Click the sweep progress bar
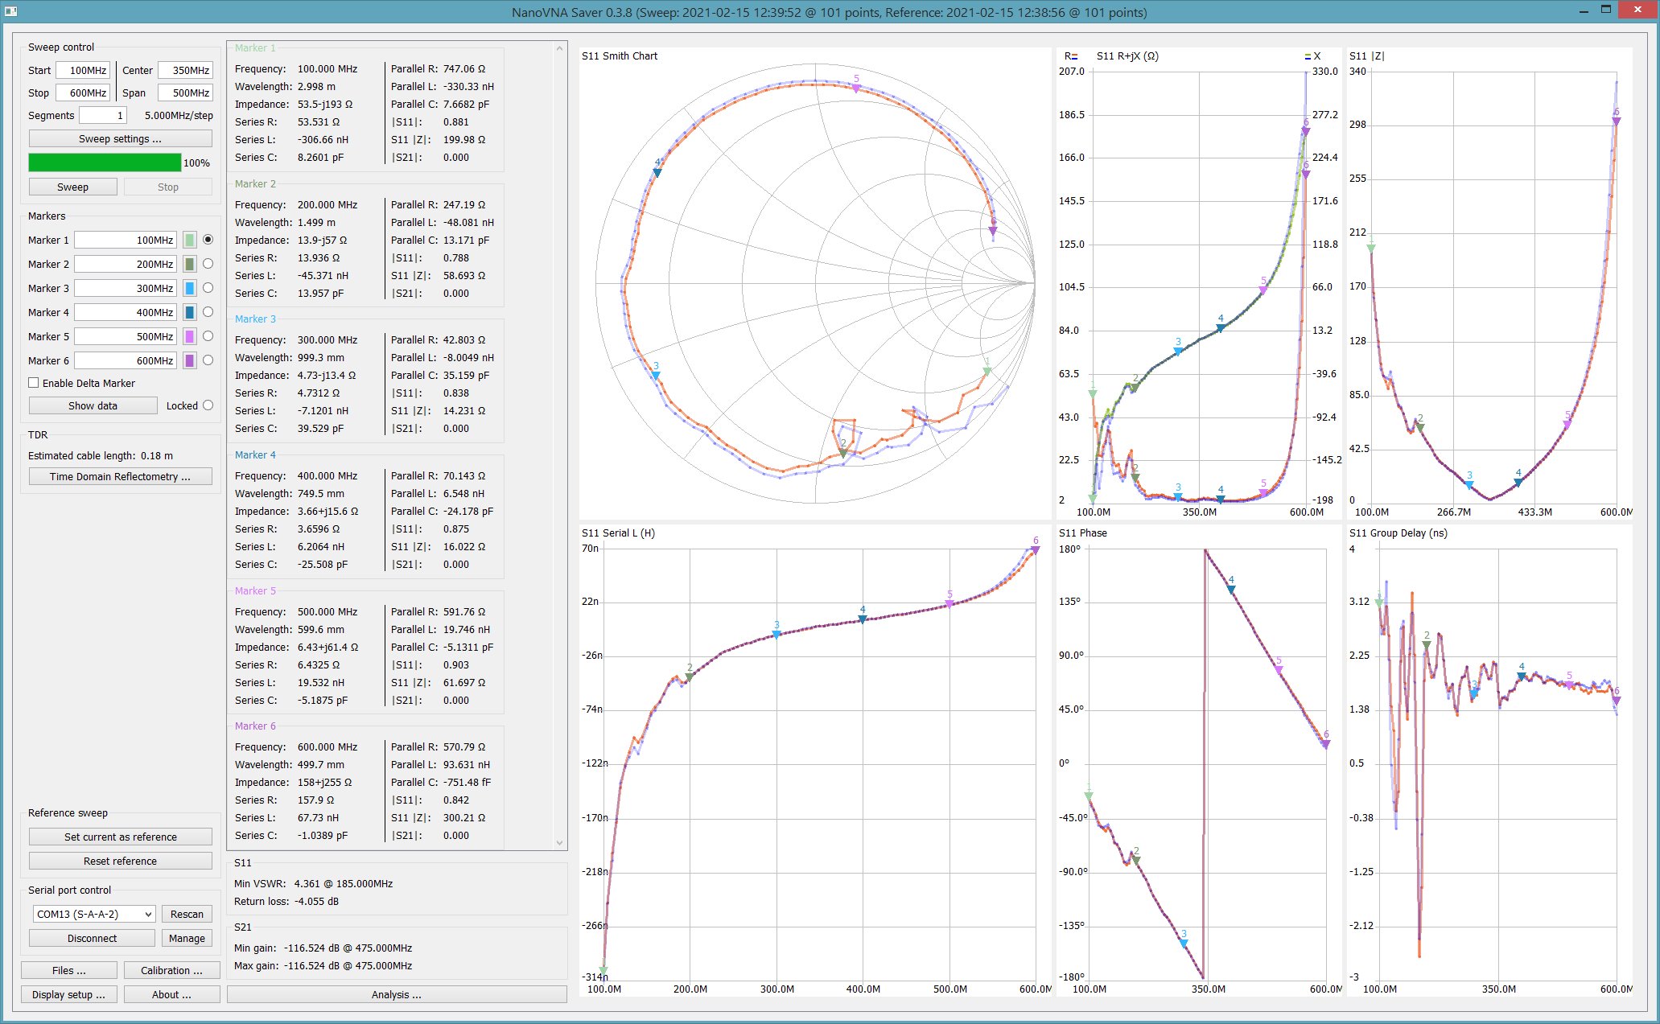Viewport: 1660px width, 1024px height. point(105,162)
